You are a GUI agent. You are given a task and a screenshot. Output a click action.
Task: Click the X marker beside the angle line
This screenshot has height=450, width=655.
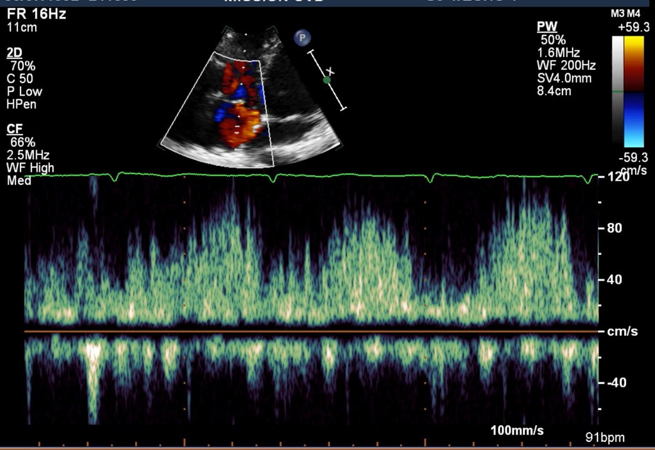[330, 71]
